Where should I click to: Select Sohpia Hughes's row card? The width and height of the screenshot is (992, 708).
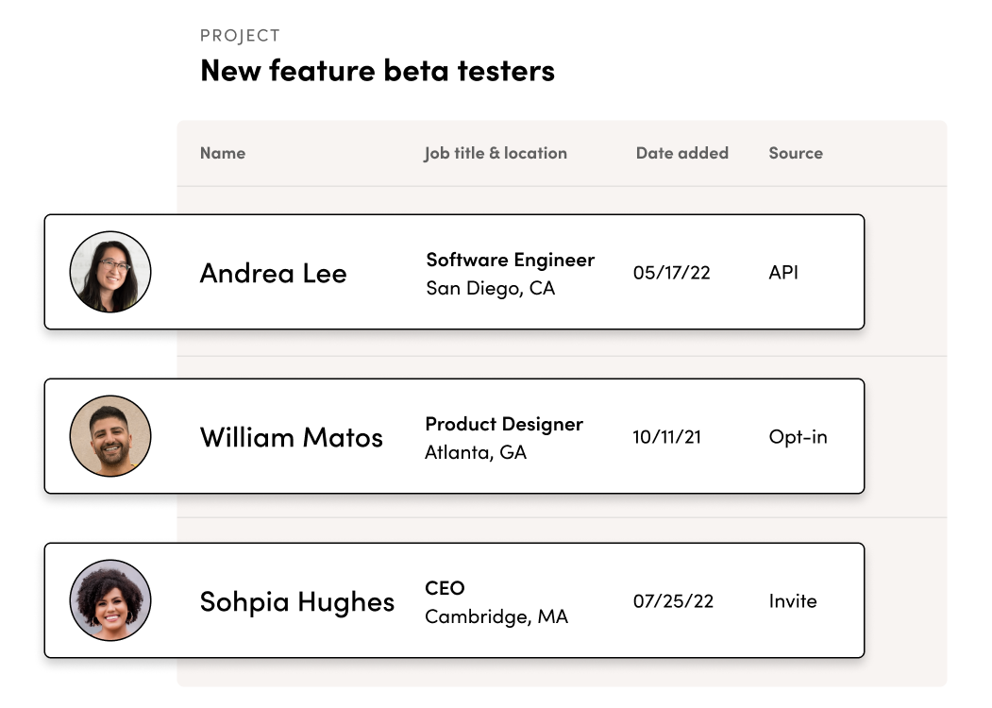point(453,599)
